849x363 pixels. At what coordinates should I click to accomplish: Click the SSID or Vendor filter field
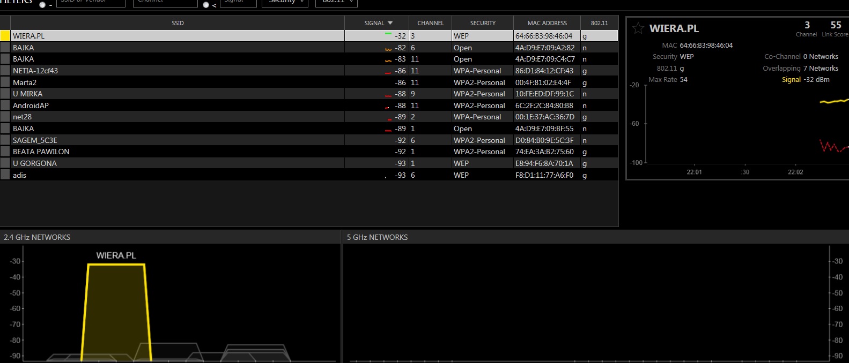click(91, 2)
